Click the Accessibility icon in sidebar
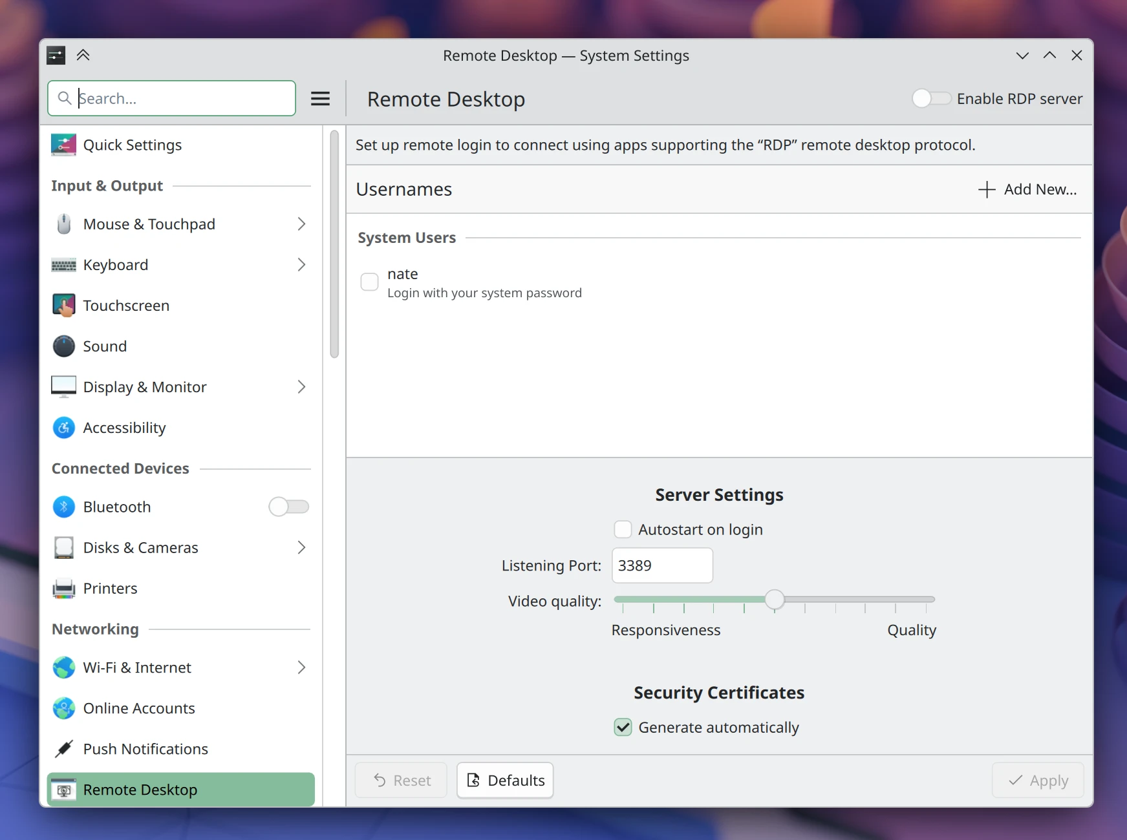Screen dimensions: 1127x840 tap(63, 428)
